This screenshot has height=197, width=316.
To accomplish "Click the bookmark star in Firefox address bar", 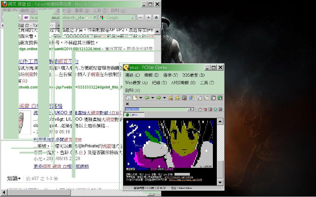I will tap(87, 18).
